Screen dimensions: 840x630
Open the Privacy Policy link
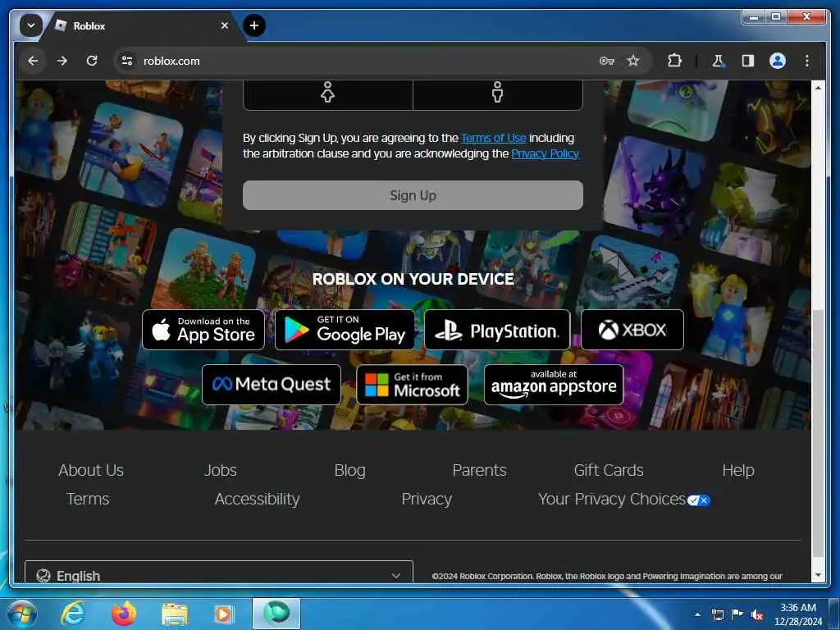[545, 153]
